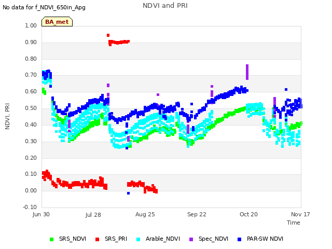Click the 0.40 y-axis tick label
332x249 pixels.
coord(31,125)
